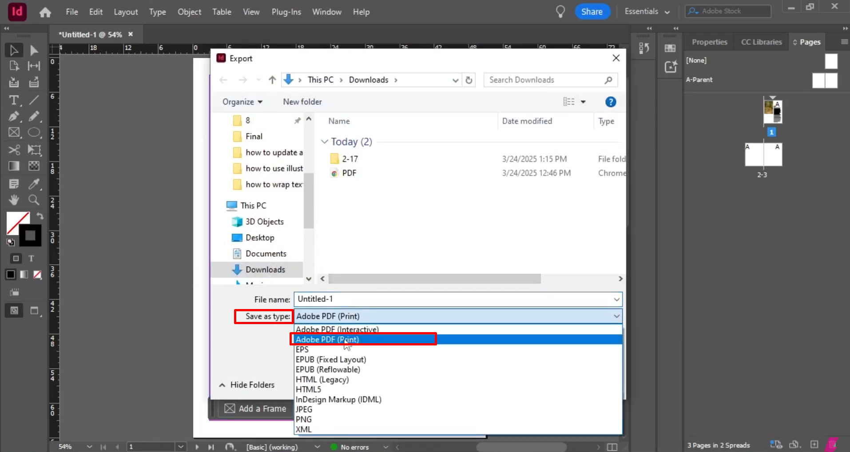Open the lightbulb Discover icon
The width and height of the screenshot is (850, 452).
[x=560, y=12]
